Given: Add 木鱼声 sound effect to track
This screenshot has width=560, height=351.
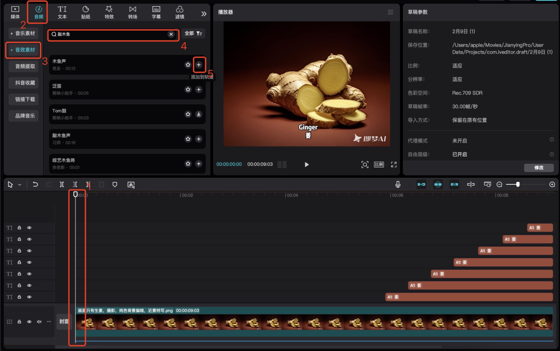Looking at the screenshot, I should [x=199, y=65].
